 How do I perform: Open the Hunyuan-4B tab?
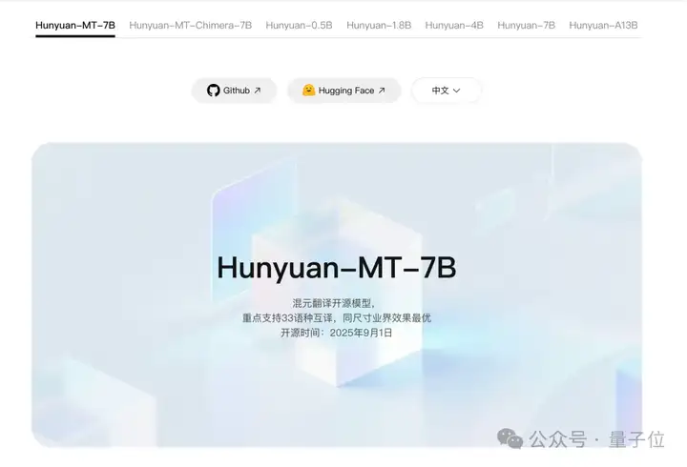point(454,26)
